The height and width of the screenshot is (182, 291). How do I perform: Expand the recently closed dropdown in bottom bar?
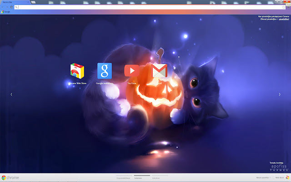[x=263, y=178]
